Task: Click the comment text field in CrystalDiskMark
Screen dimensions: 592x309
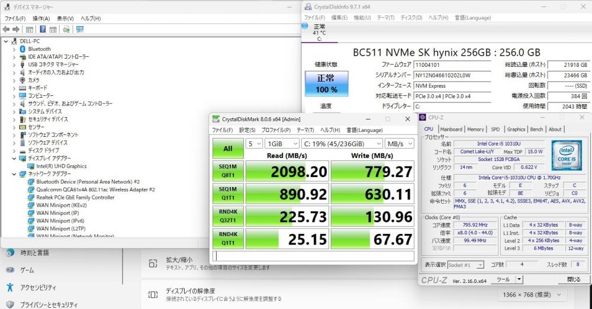Action: tap(313, 256)
